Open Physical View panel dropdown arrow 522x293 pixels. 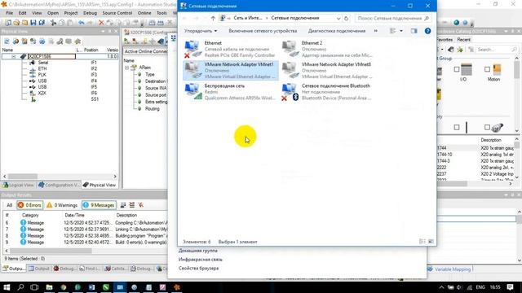click(x=104, y=31)
